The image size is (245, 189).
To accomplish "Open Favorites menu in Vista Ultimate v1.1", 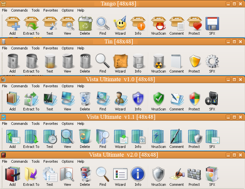I will (51, 124).
